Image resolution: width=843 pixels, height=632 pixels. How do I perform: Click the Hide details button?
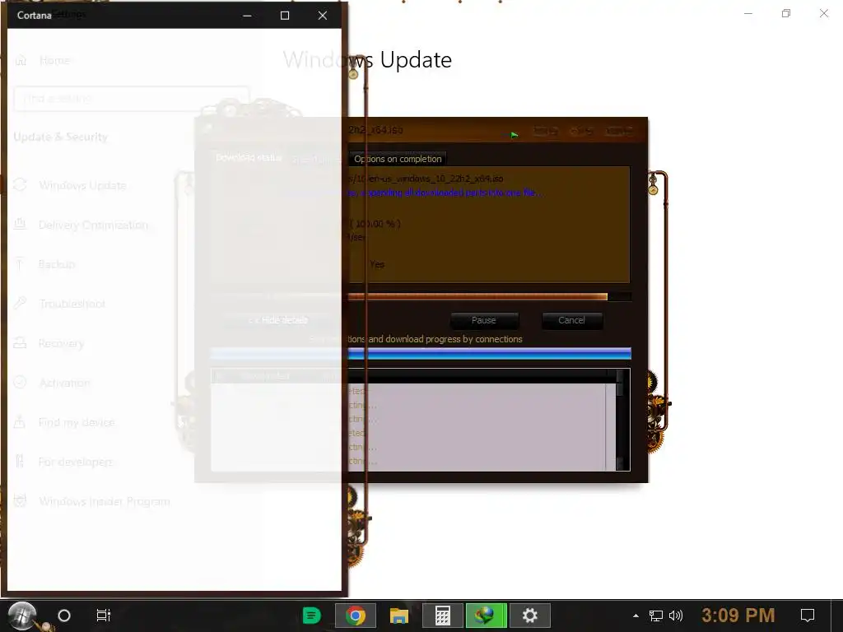(278, 320)
